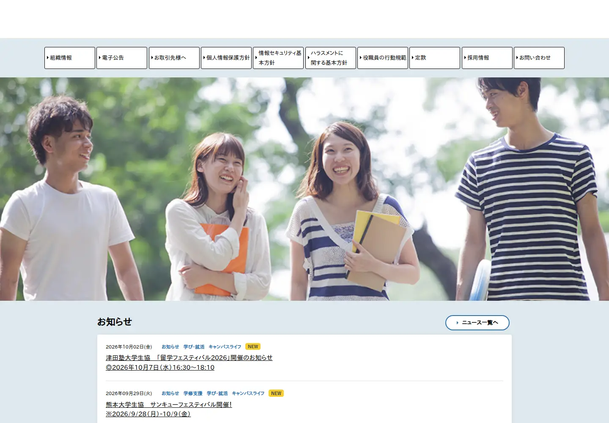The height and width of the screenshot is (423, 609).
Task: Open 熊本大学生協 サンキューフェスティバル開催 news link
Action: (169, 409)
